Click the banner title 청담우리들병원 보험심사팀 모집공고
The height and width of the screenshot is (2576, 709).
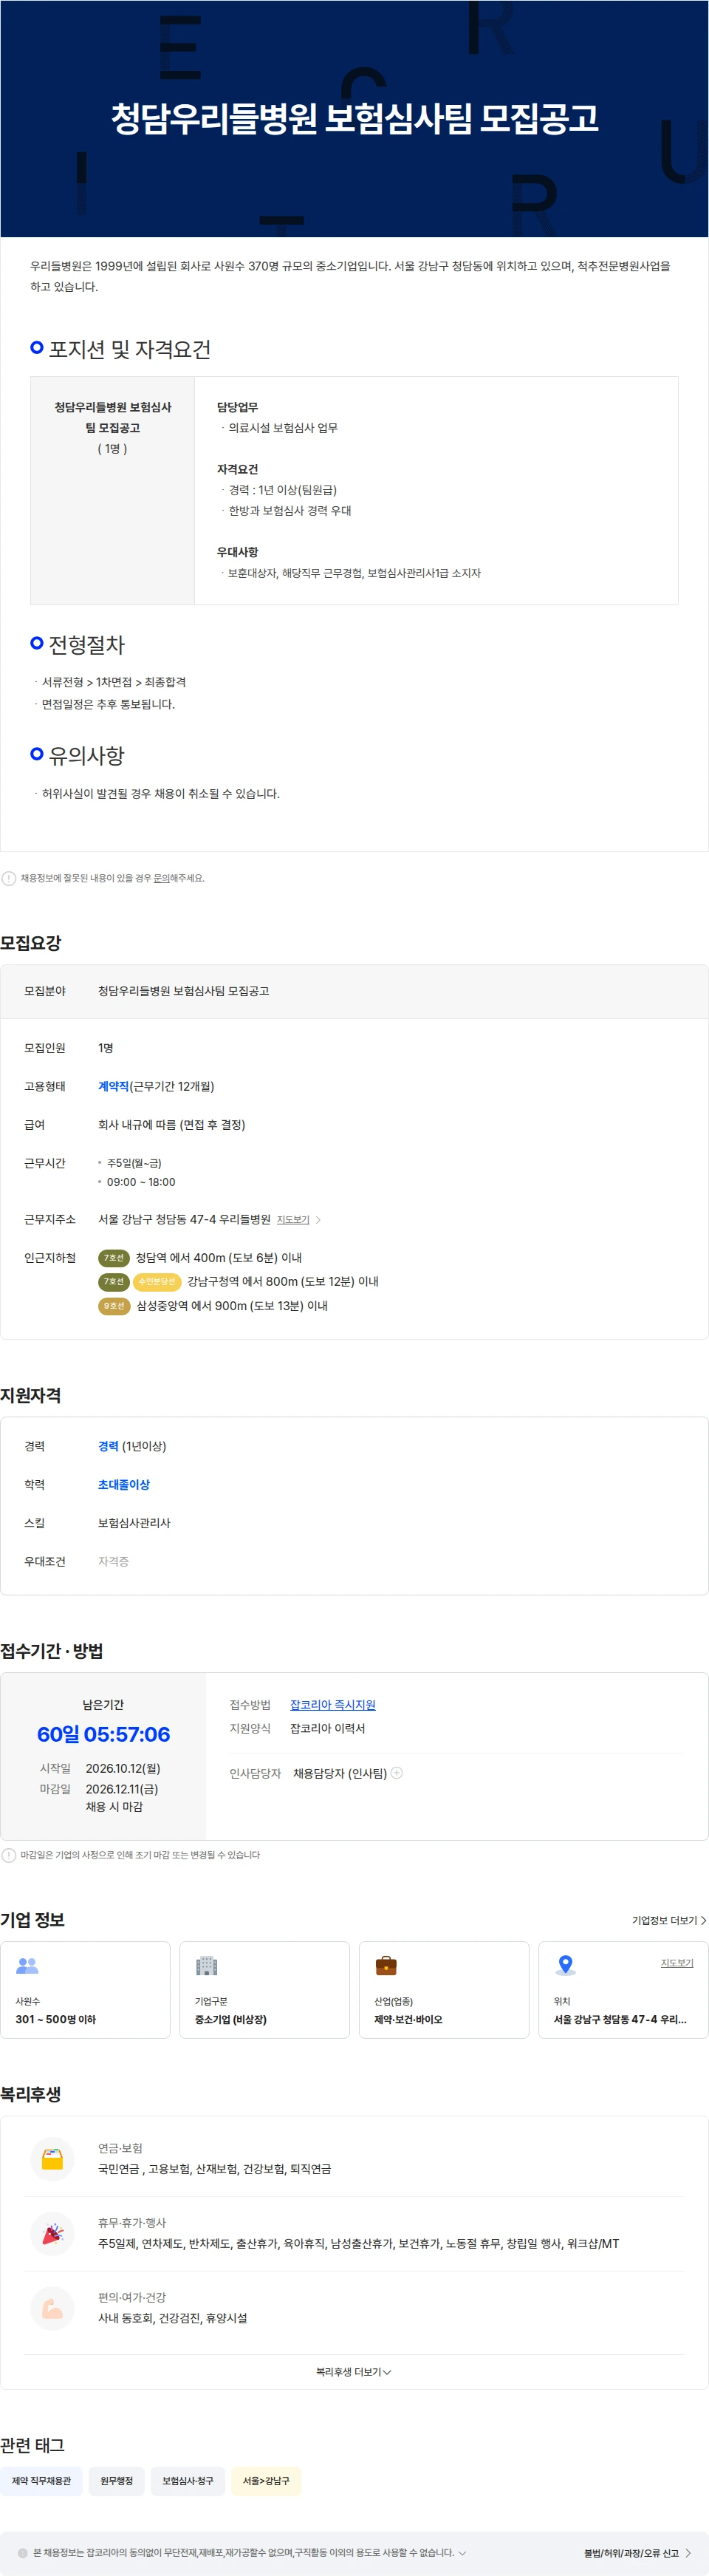tap(354, 118)
